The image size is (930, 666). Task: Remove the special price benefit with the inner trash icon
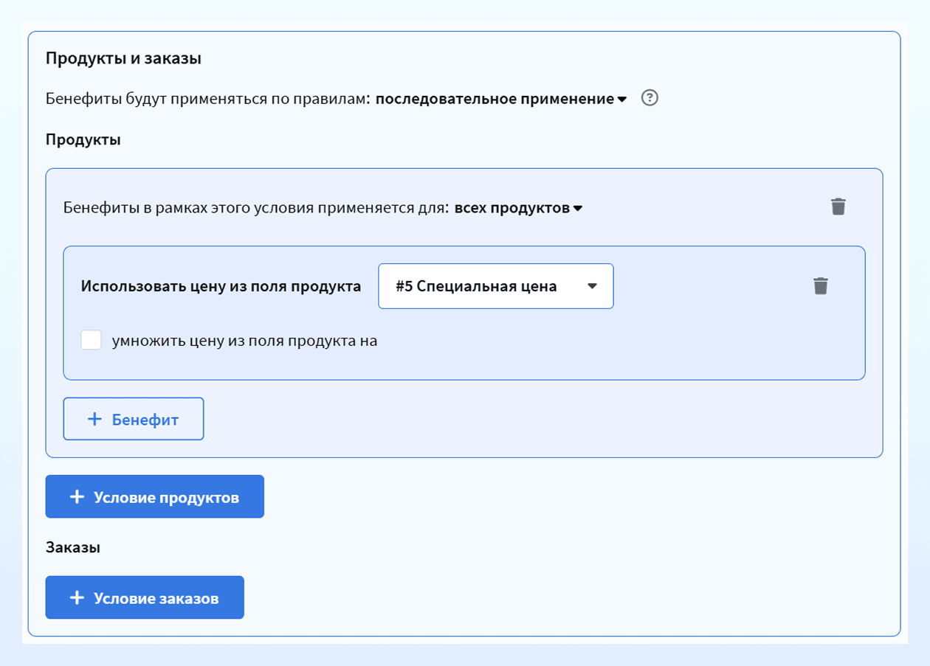click(x=821, y=286)
